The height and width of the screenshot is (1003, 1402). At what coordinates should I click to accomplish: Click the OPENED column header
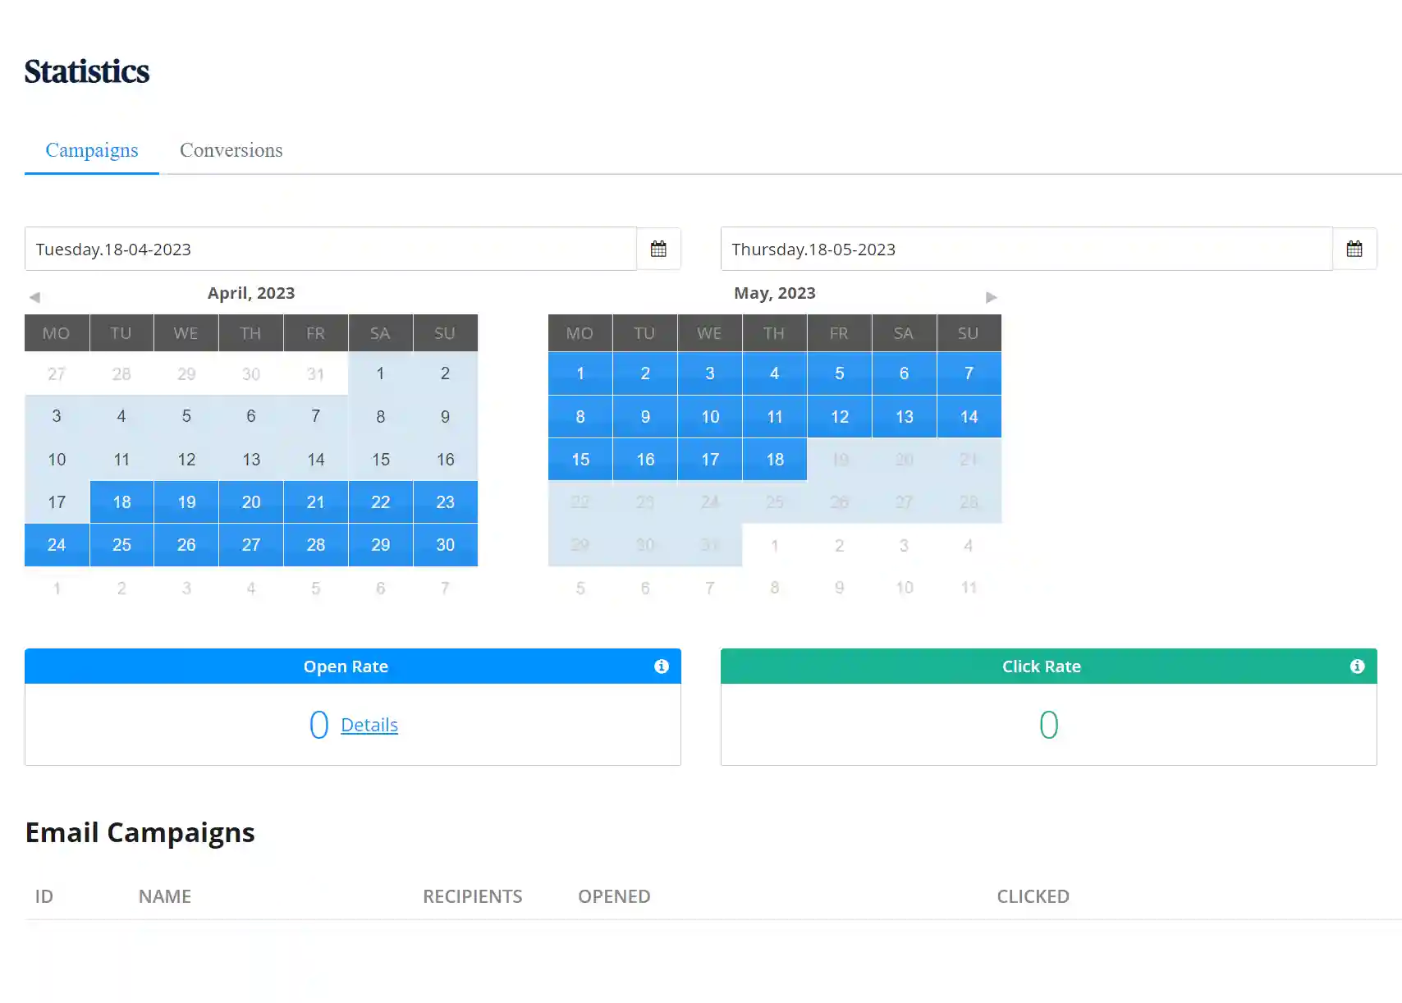614,896
